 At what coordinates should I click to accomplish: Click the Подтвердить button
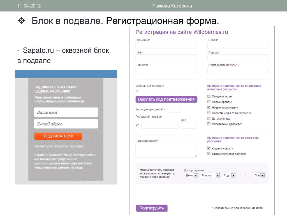click(152, 208)
